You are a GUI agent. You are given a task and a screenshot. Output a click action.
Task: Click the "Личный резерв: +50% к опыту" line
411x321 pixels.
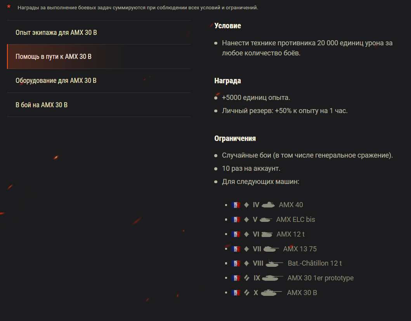(x=284, y=111)
